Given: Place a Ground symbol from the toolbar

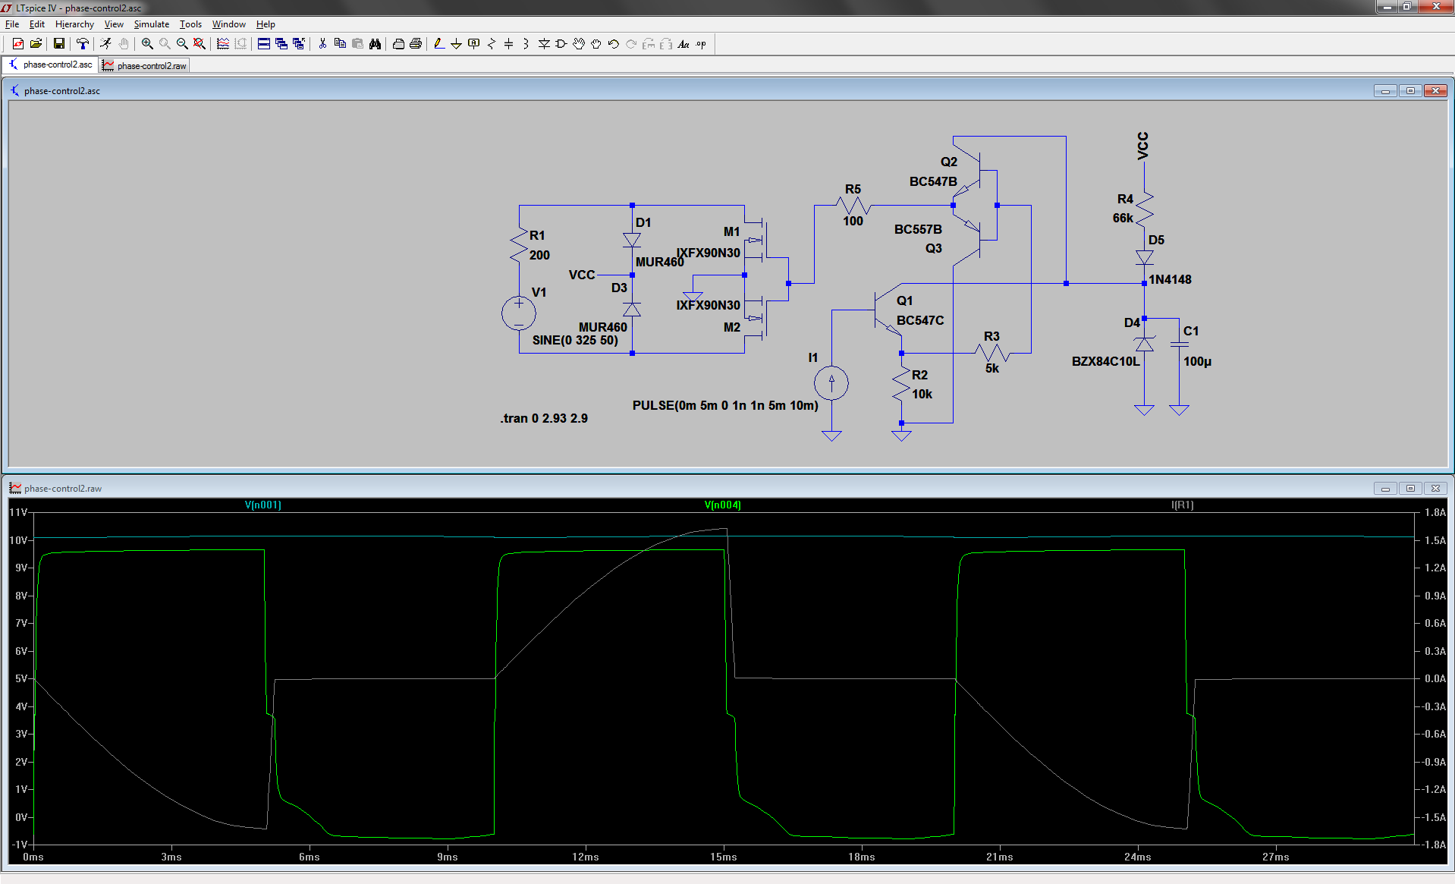Looking at the screenshot, I should pyautogui.click(x=457, y=44).
